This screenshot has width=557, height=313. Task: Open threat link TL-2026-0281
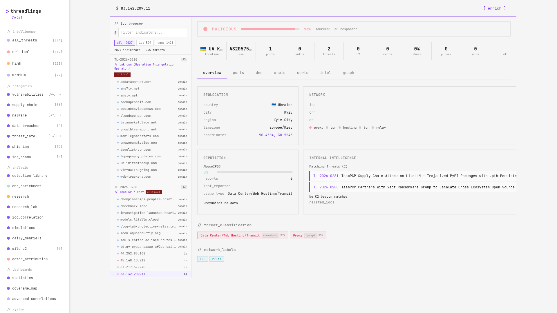point(325,176)
